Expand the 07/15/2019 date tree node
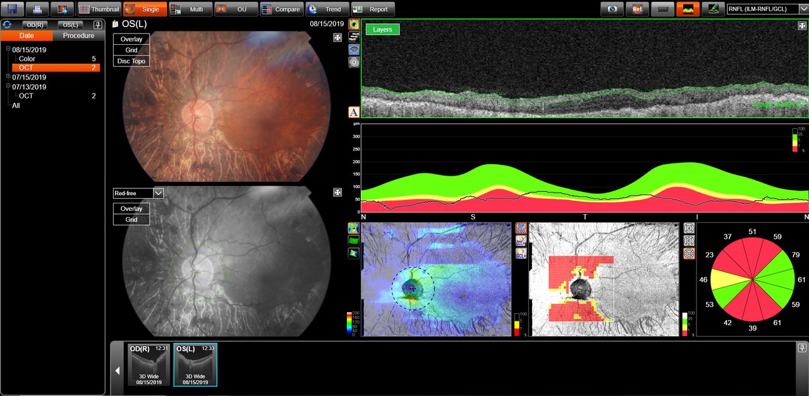The height and width of the screenshot is (396, 809). point(8,77)
